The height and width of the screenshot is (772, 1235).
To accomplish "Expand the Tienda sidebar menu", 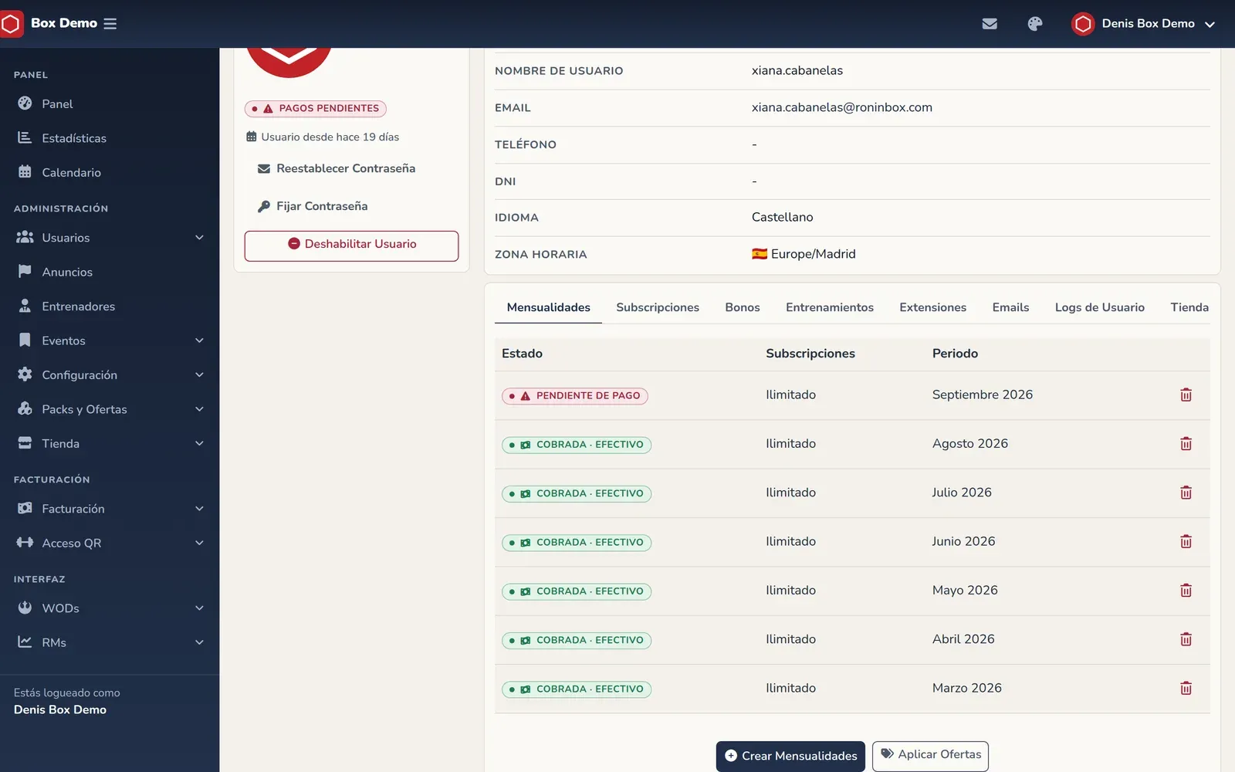I will point(110,444).
